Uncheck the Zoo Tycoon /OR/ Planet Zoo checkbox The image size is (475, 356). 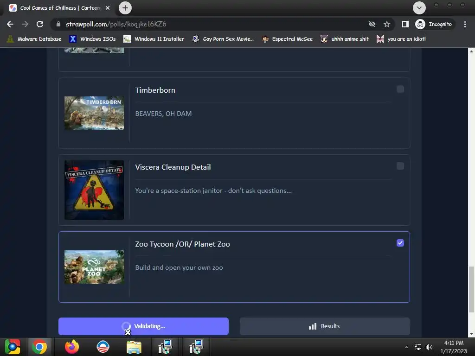tap(400, 243)
